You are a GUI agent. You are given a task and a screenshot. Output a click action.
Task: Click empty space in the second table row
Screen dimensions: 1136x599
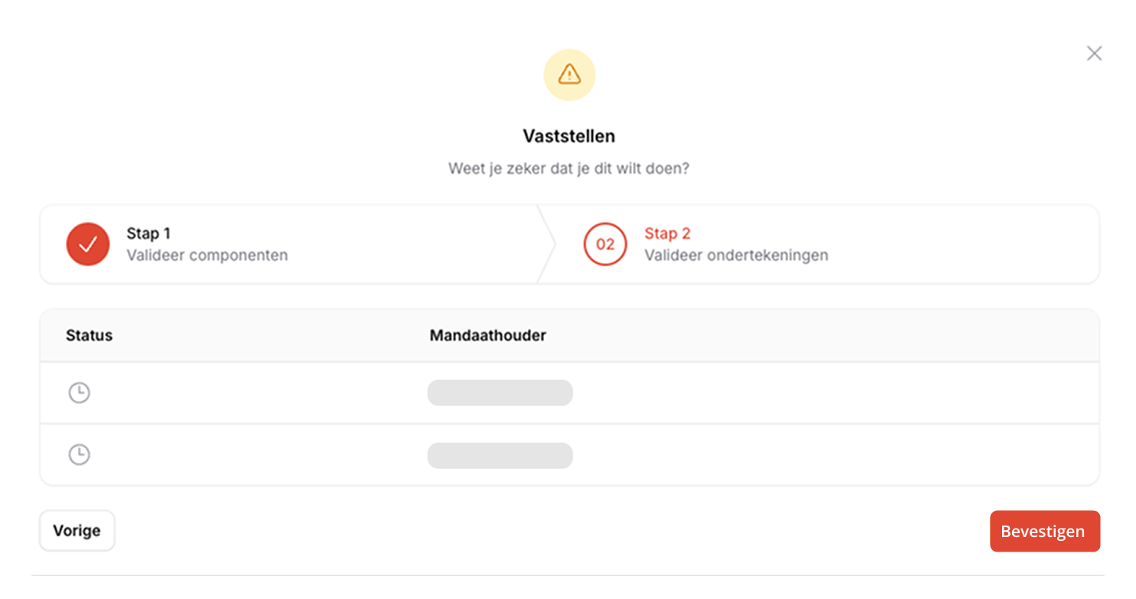click(x=803, y=455)
